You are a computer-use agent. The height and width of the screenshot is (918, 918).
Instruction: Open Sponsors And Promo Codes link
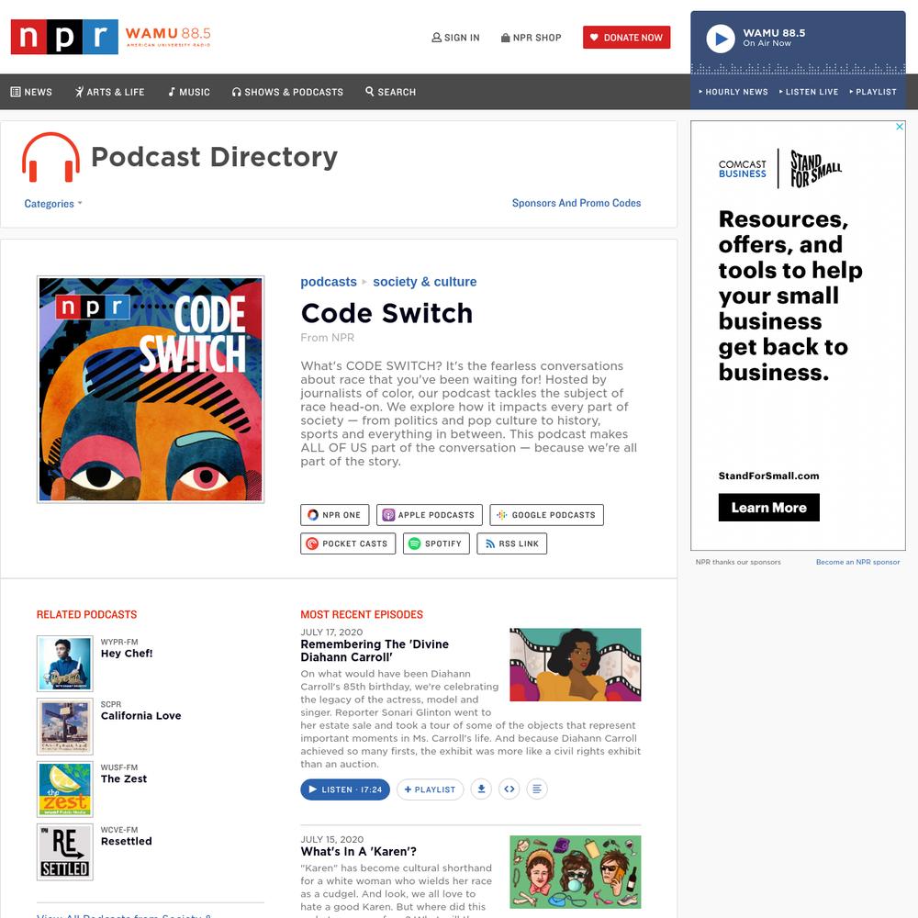pyautogui.click(x=577, y=203)
